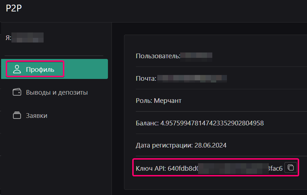Click the wallet icon beside Выводы и депозиты
The width and height of the screenshot is (307, 195).
(x=17, y=92)
